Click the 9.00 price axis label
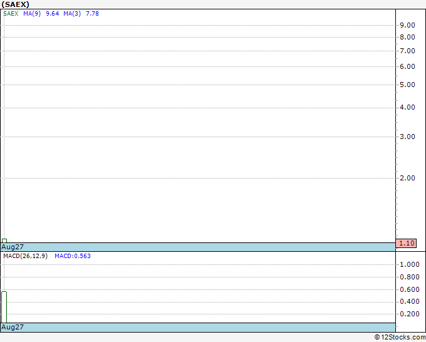The height and width of the screenshot is (342, 426). (x=408, y=25)
